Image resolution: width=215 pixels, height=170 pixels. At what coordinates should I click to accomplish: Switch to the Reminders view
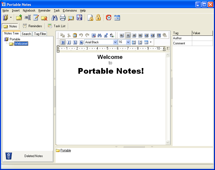32,26
